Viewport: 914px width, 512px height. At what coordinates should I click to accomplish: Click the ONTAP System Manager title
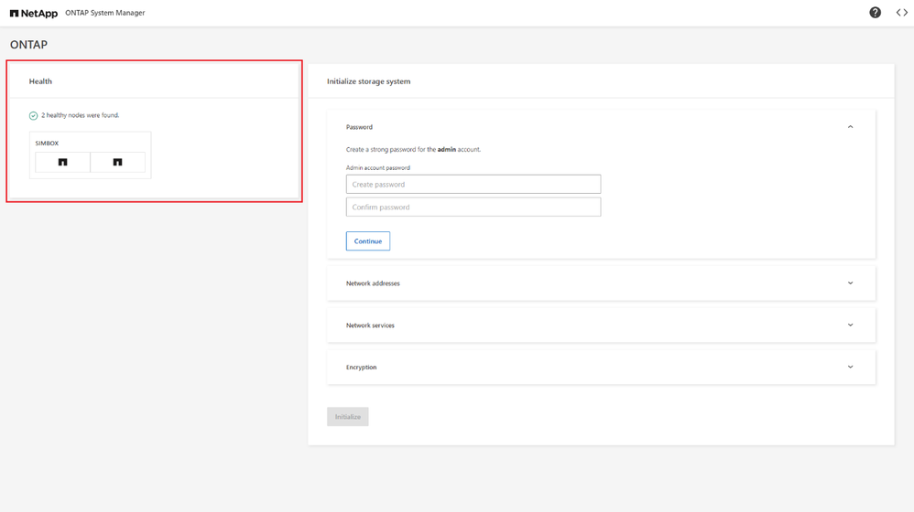104,13
